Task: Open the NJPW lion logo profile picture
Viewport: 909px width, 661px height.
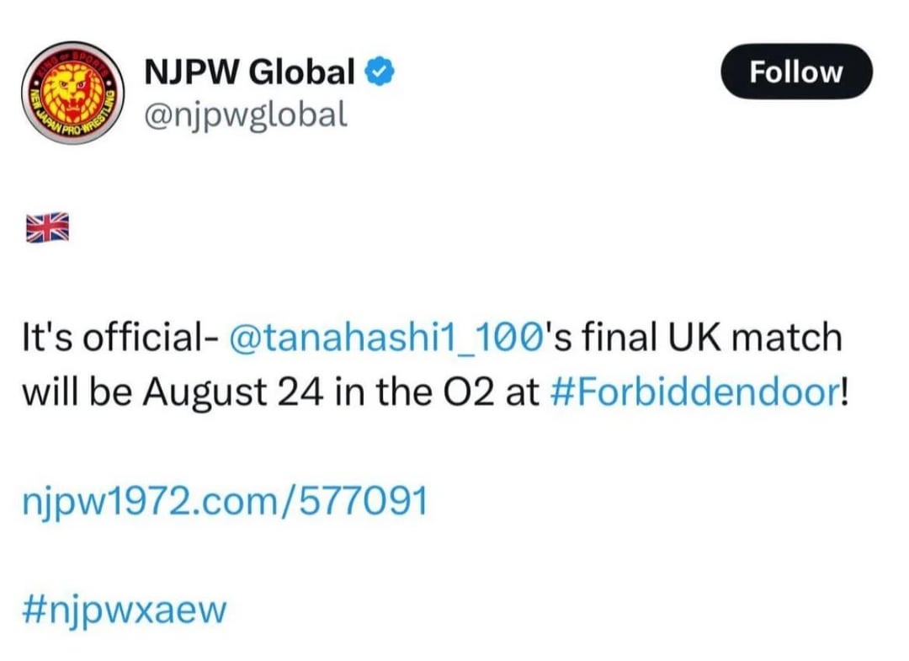Action: click(72, 93)
